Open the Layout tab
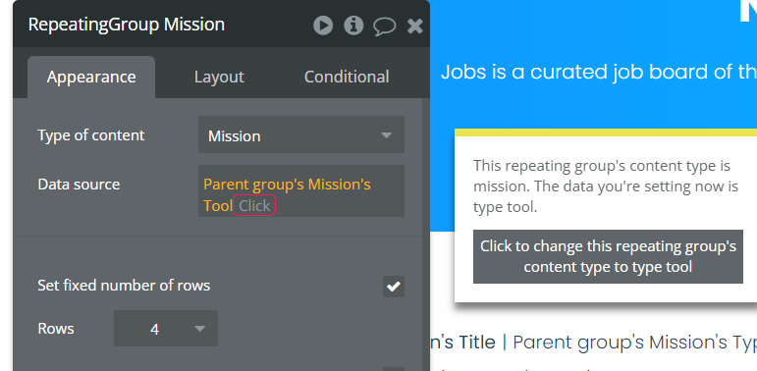757x371 pixels. pos(219,78)
